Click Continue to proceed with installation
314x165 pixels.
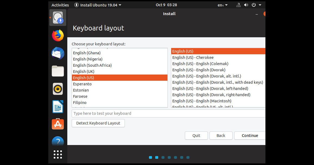click(x=249, y=136)
